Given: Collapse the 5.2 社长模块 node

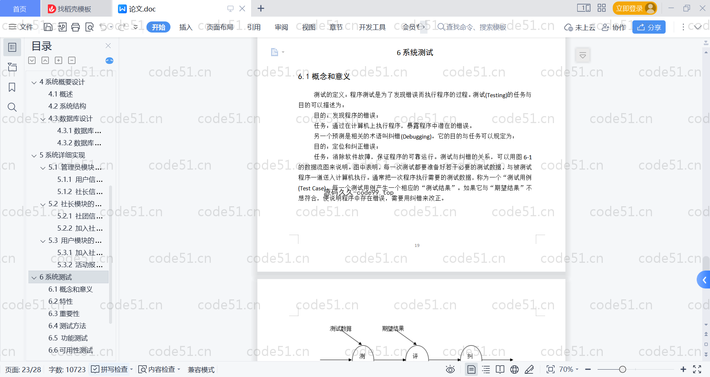Looking at the screenshot, I should pyautogui.click(x=43, y=204).
